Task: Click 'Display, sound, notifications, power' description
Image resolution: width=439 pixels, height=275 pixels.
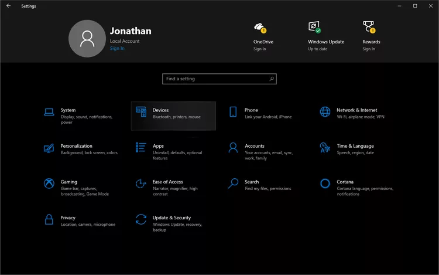Action: (87, 120)
